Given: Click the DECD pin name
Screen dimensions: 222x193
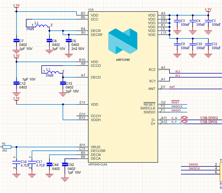Looking at the screenshot, I should (x=96, y=77).
